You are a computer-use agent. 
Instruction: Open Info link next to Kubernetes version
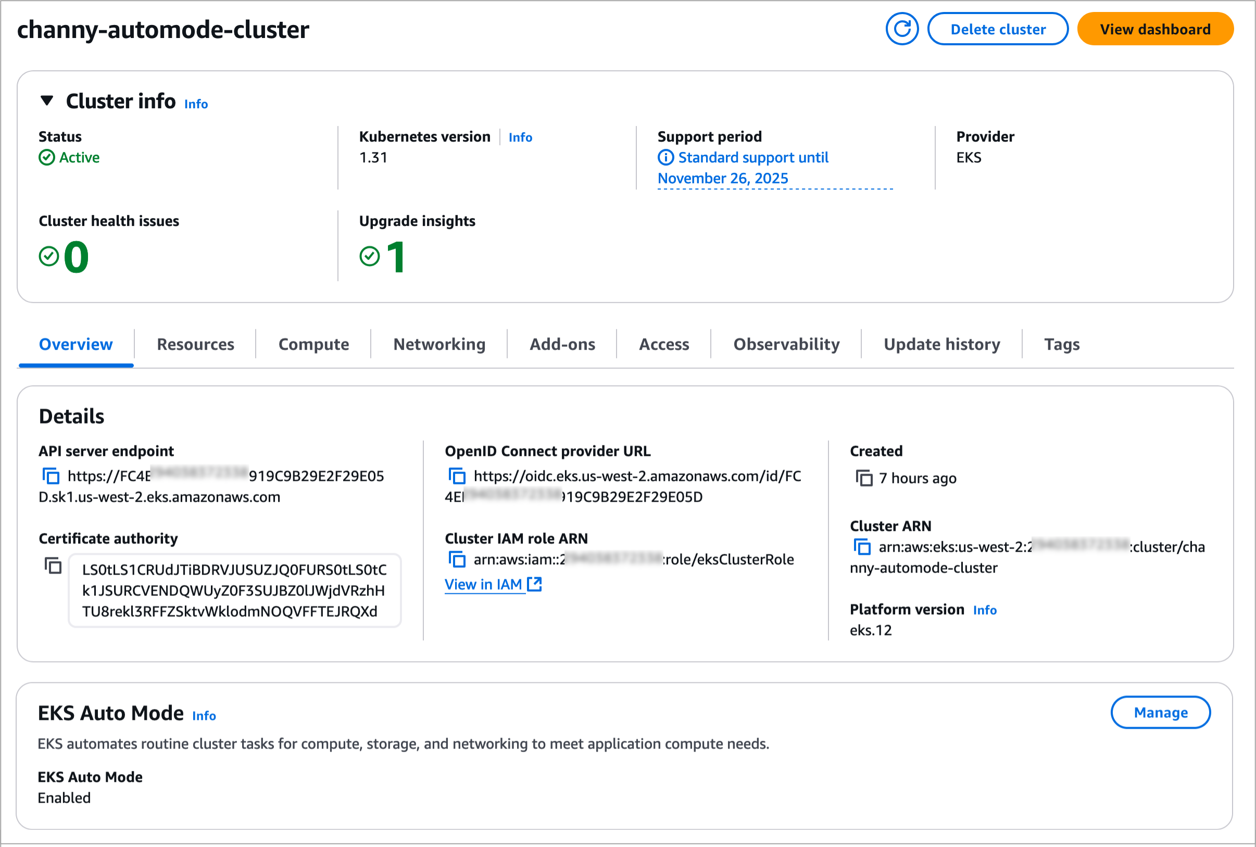pyautogui.click(x=520, y=137)
